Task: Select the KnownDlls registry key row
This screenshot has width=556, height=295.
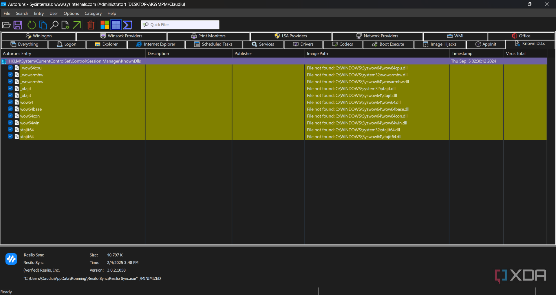Action: point(75,61)
